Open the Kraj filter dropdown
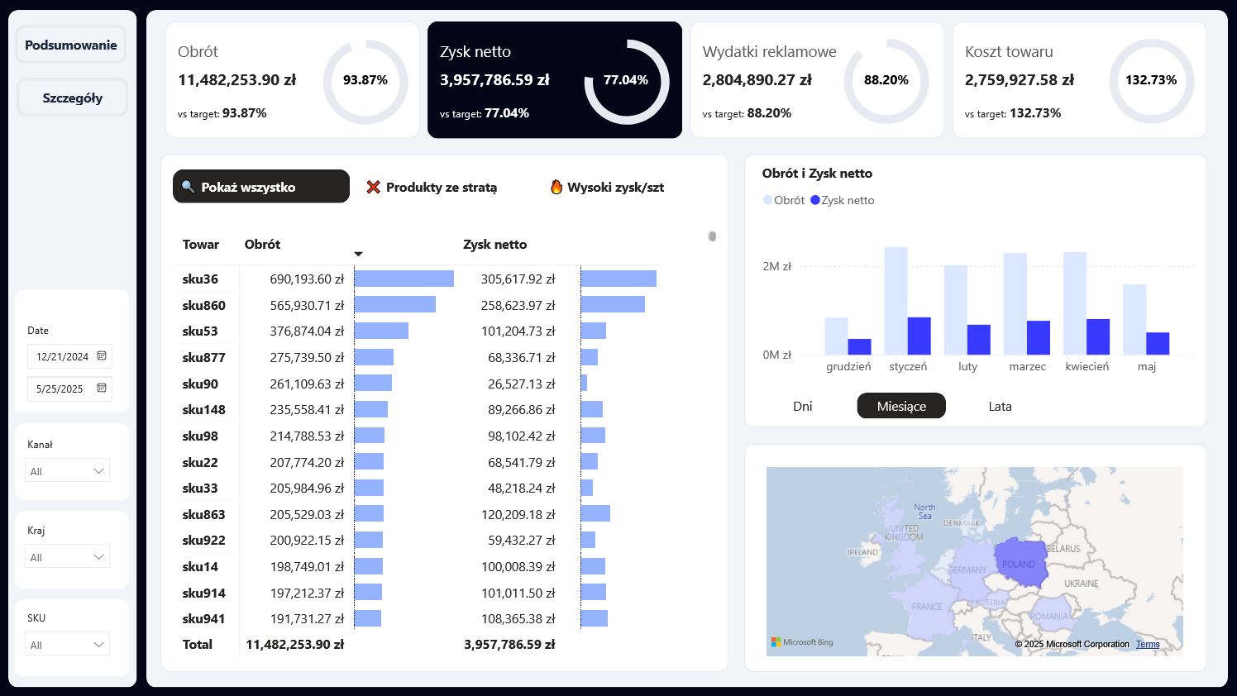This screenshot has width=1237, height=696. [98, 557]
